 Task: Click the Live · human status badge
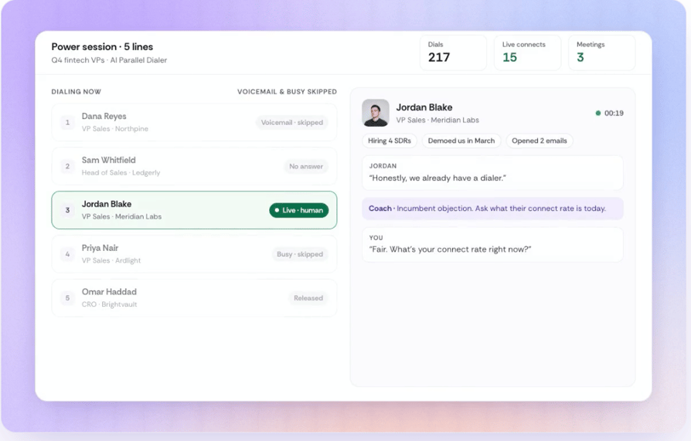[x=299, y=210]
